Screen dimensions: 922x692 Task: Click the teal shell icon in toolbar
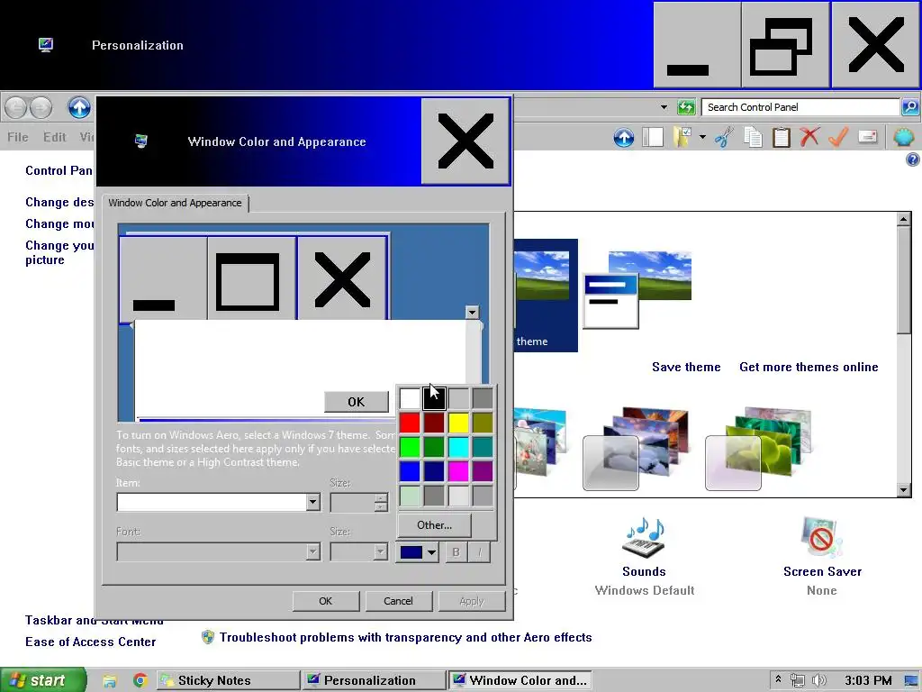click(904, 138)
